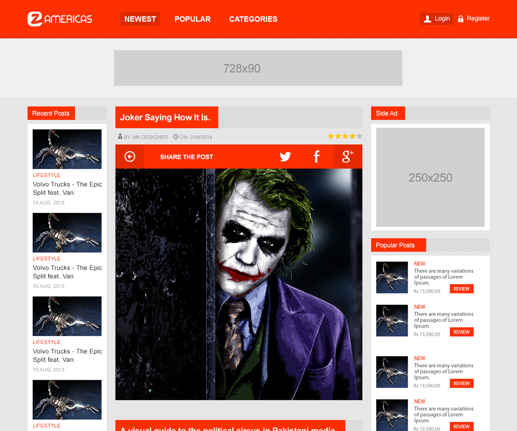Image resolution: width=517 pixels, height=431 pixels.
Task: Click the back arrow icon in share bar
Action: click(x=130, y=156)
